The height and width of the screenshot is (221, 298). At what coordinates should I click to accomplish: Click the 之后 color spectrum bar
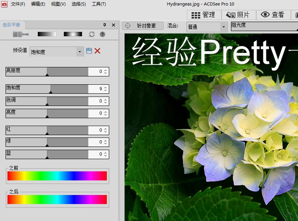click(x=57, y=200)
